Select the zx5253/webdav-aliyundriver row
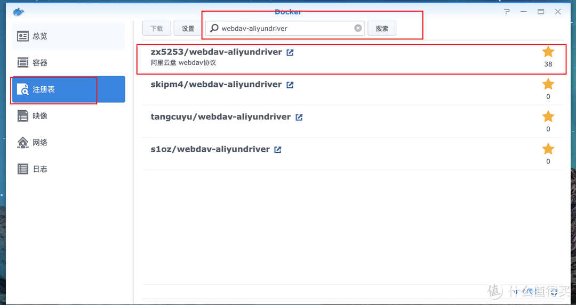The image size is (576, 305). tap(353, 57)
